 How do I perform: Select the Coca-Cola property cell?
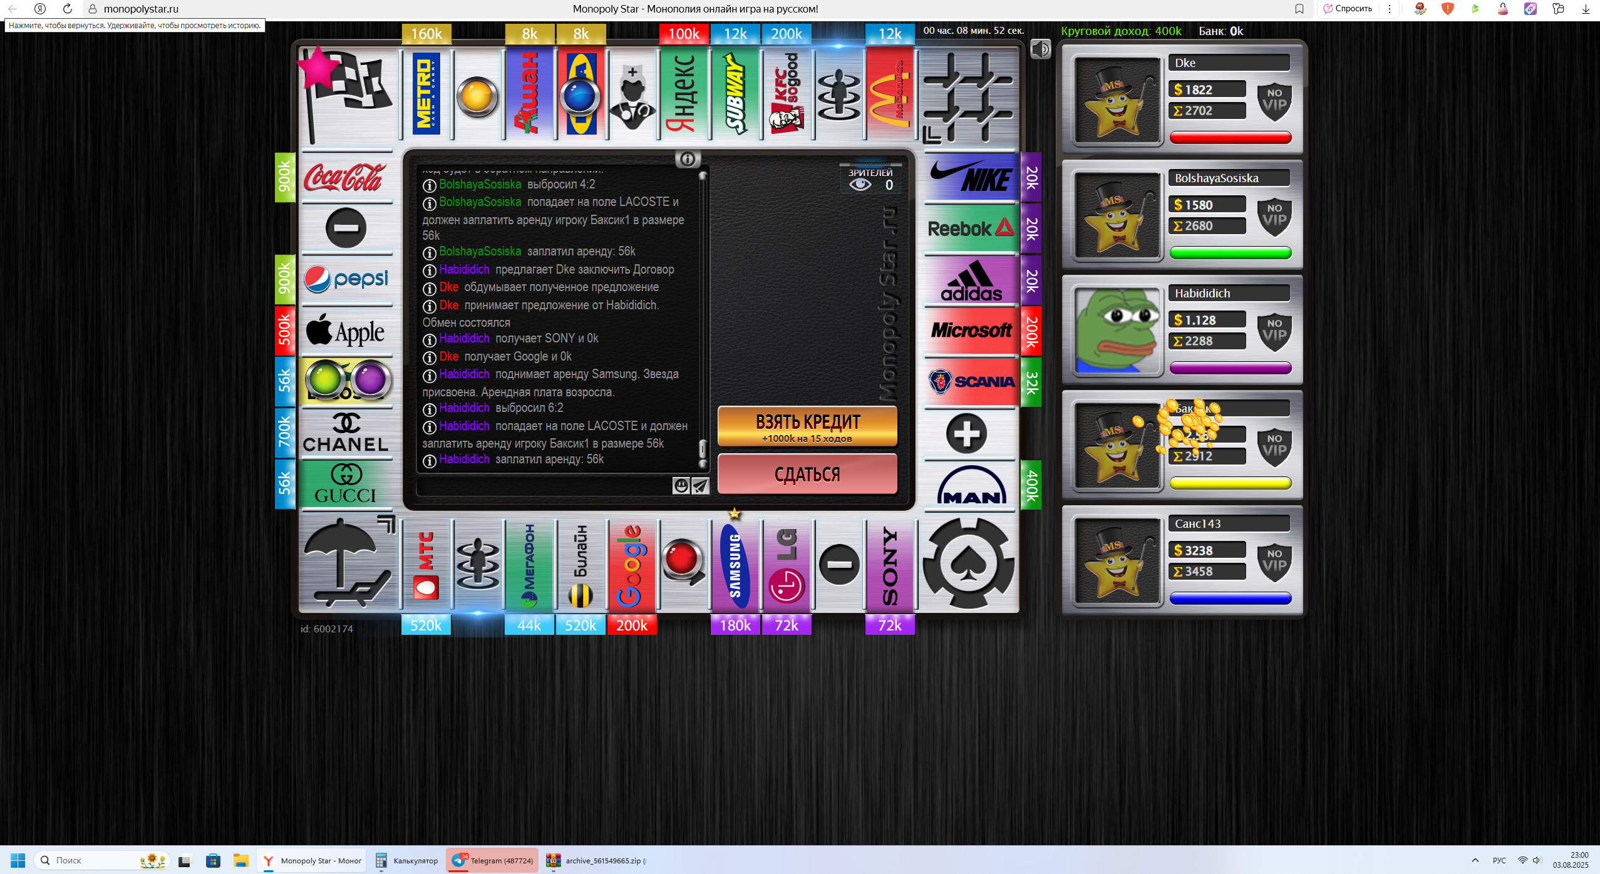[346, 177]
